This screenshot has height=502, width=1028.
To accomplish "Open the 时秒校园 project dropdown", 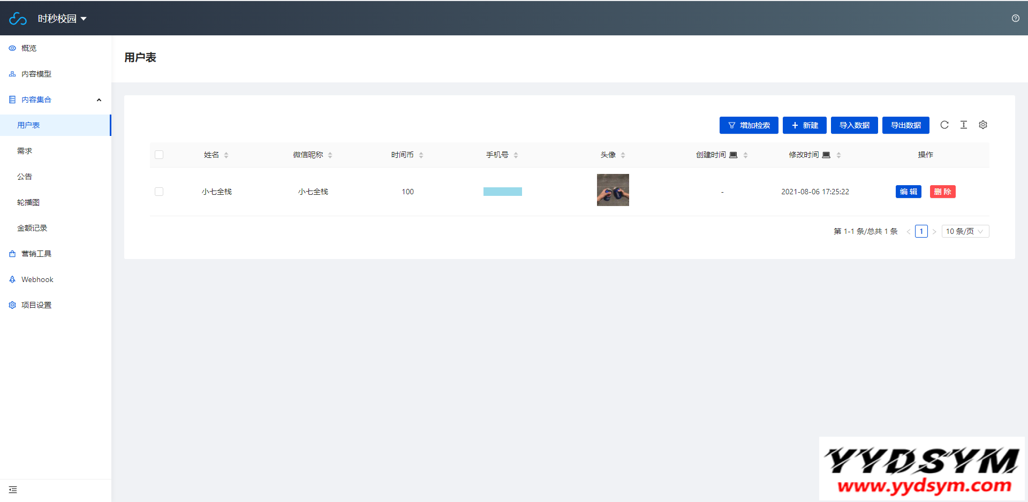I will 62,19.
